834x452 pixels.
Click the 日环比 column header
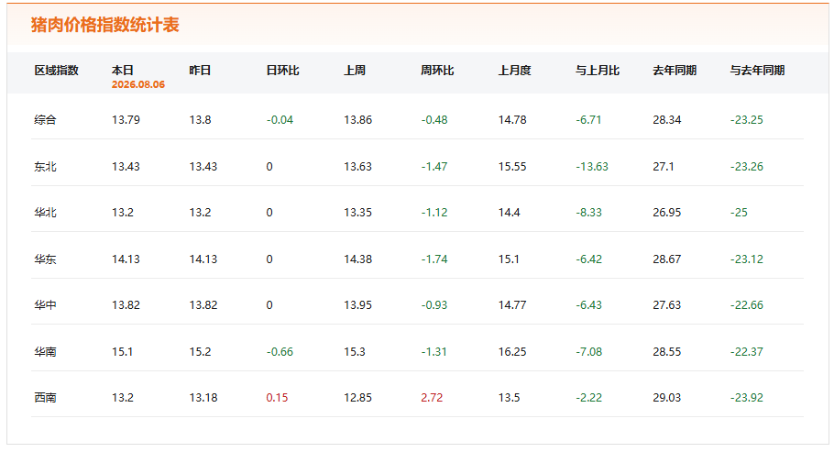pos(283,71)
